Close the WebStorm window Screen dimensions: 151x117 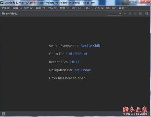point(145,2)
